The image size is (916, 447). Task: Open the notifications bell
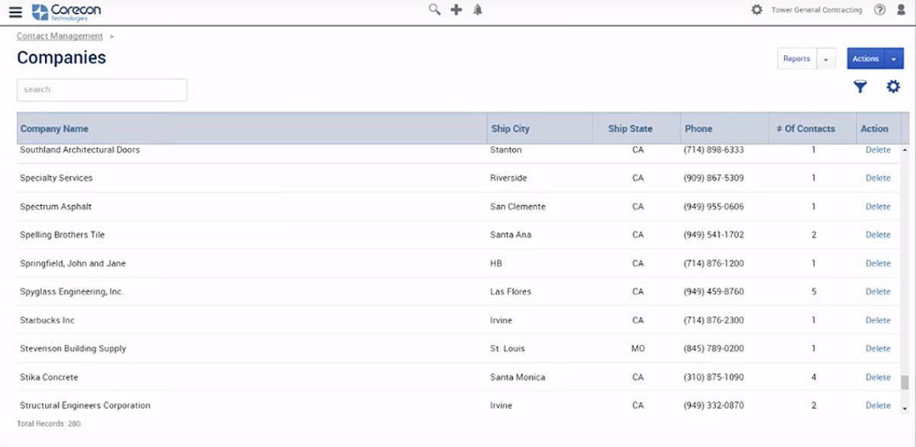(478, 10)
